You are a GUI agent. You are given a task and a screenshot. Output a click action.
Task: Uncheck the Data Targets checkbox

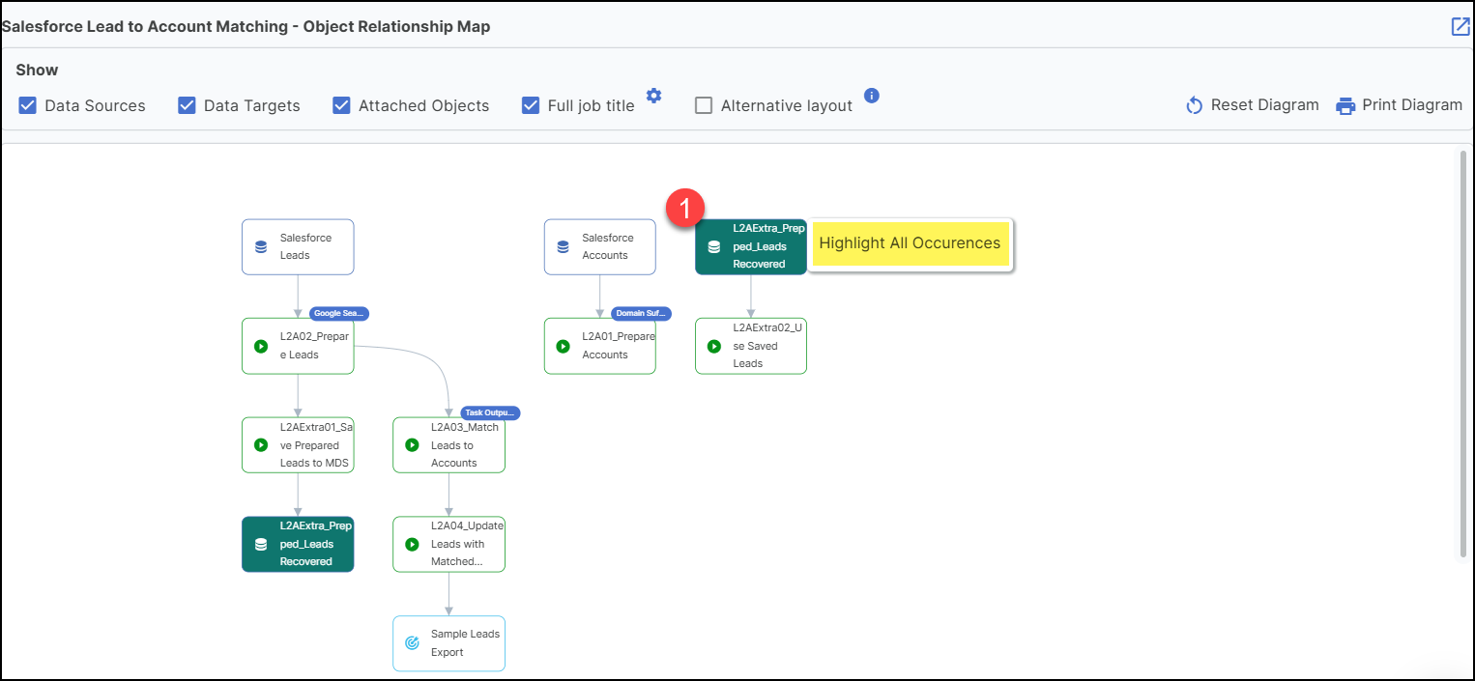(188, 105)
